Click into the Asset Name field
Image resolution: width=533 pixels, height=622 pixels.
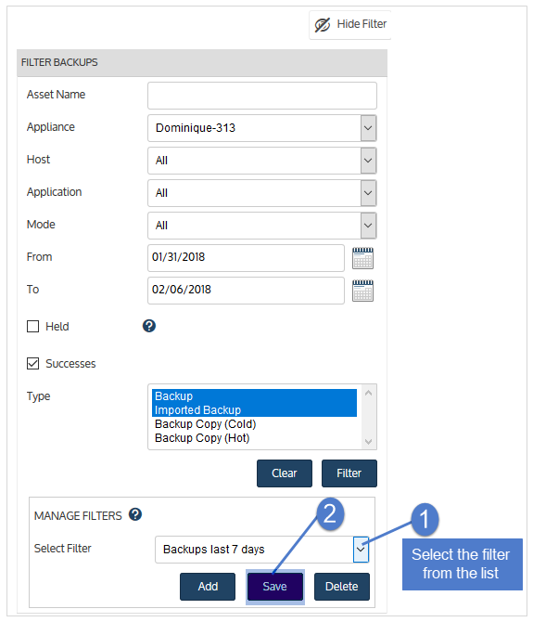[x=262, y=96]
